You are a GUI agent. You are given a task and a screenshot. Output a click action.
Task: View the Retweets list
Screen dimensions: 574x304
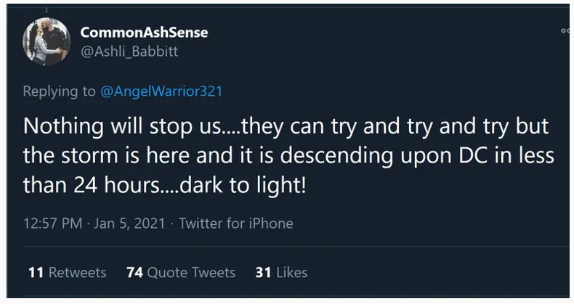click(77, 273)
